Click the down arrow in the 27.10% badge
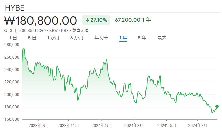Viewport: 222px width, 133px height. tap(88, 20)
